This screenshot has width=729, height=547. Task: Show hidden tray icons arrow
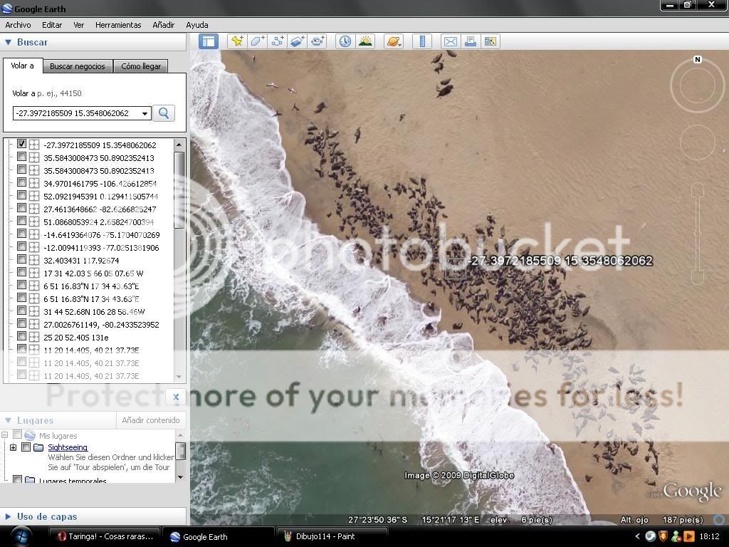point(637,536)
